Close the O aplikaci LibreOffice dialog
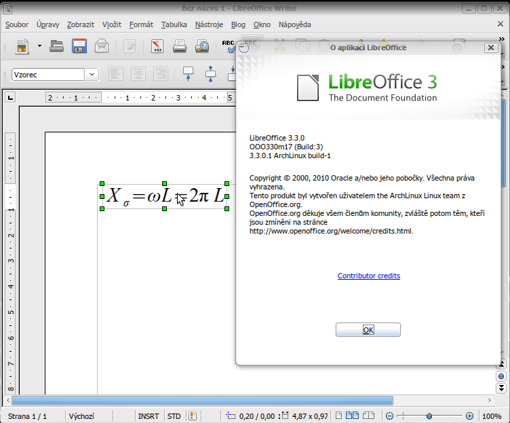This screenshot has height=423, width=510. [491, 48]
